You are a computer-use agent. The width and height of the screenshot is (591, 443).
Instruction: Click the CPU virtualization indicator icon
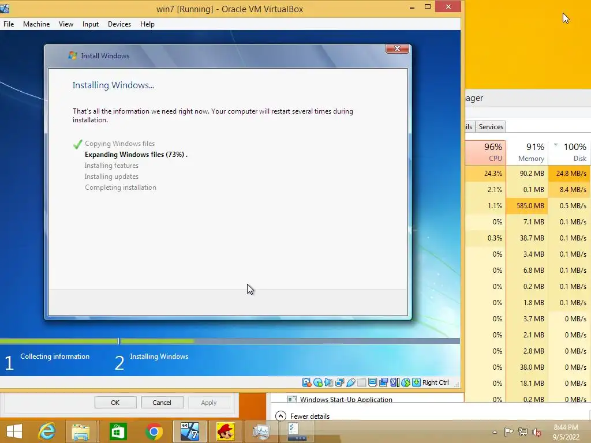(x=394, y=383)
